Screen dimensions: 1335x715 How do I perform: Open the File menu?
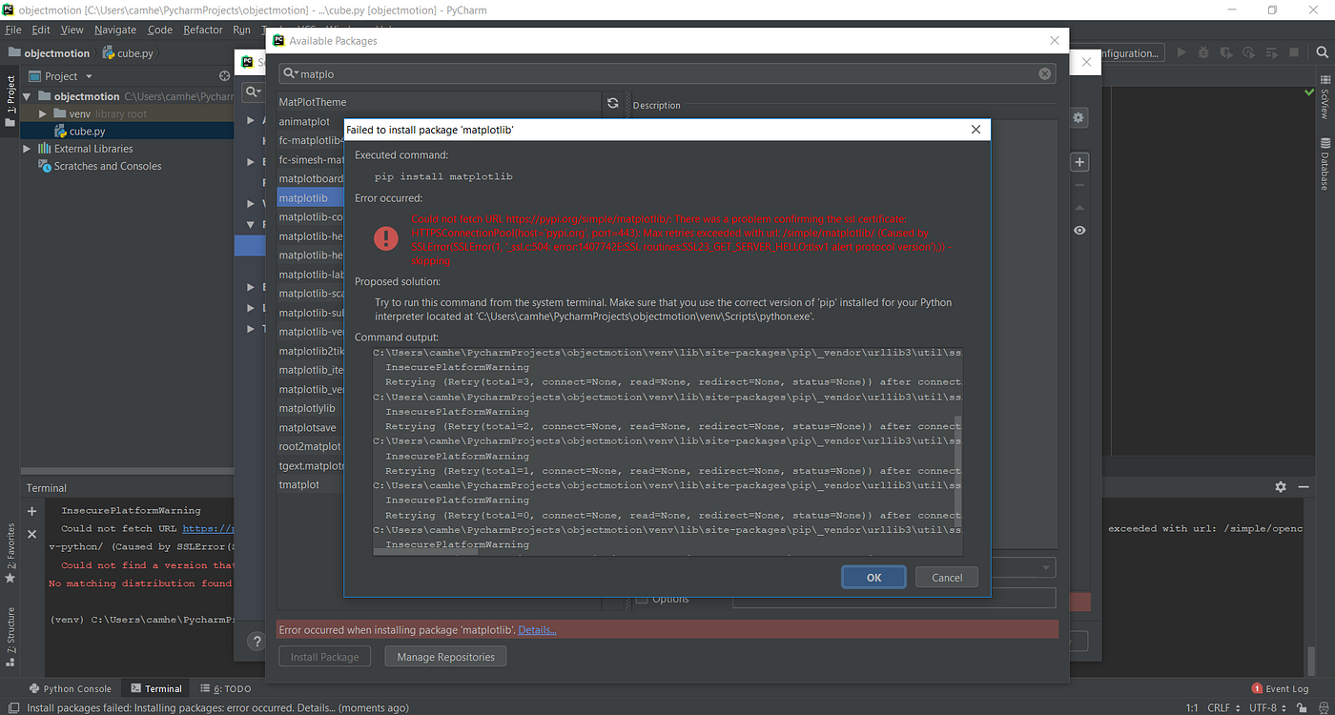pos(12,30)
